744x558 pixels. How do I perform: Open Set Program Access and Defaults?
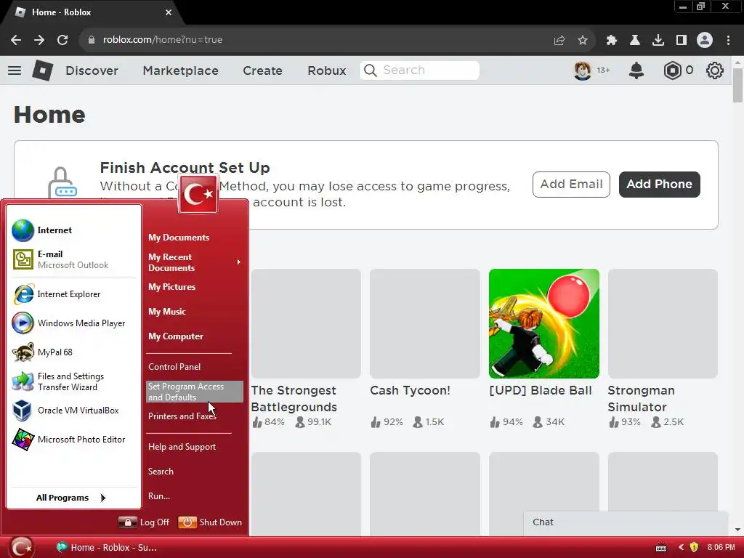[x=195, y=392]
